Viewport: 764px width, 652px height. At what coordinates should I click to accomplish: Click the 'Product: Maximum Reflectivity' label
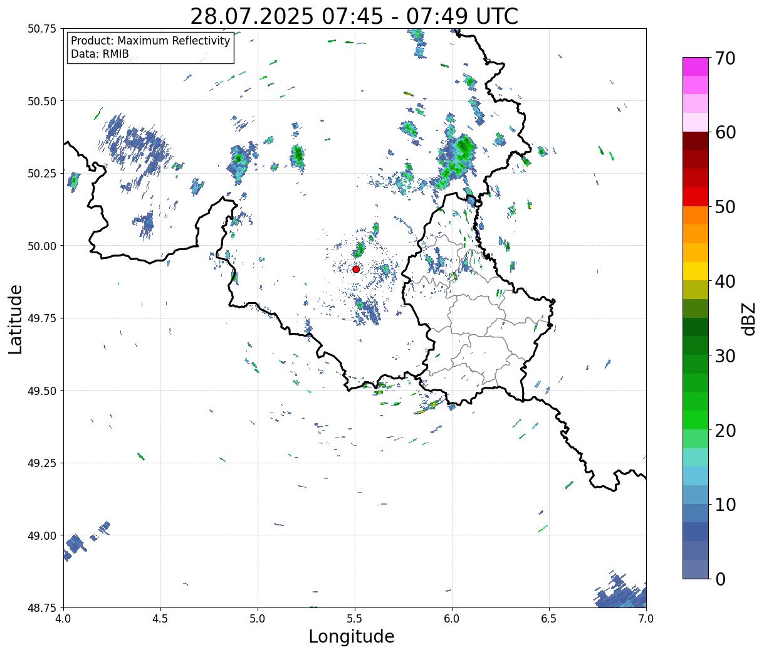[150, 41]
